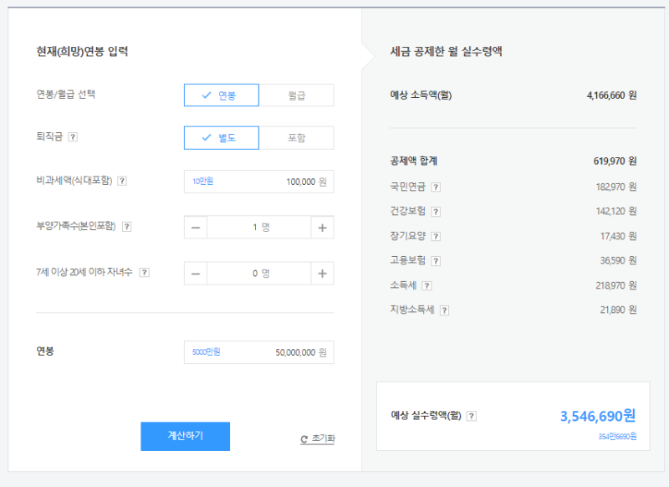
Task: Click the 초기화 reset link
Action: [318, 438]
